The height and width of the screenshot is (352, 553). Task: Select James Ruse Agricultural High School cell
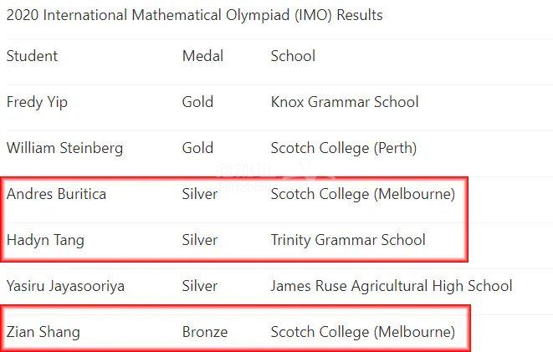click(x=391, y=286)
